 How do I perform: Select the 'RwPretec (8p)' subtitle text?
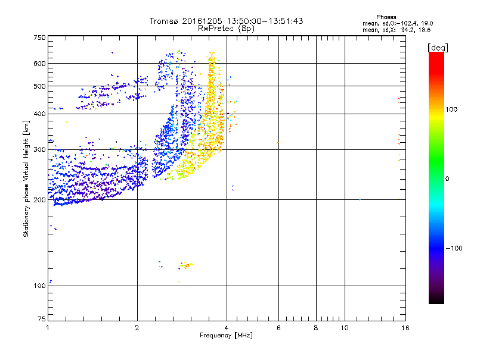tap(226, 29)
